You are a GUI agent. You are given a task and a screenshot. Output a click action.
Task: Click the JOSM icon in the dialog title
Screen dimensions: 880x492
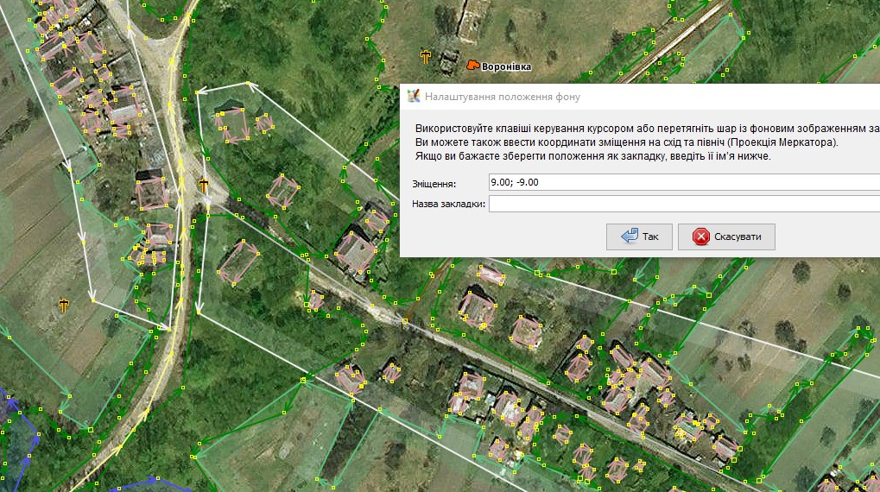[414, 97]
